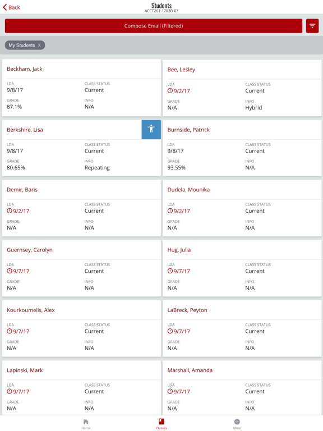This screenshot has height=431, width=323.
Task: Open student Berkshire, Lisa
Action: click(x=25, y=130)
